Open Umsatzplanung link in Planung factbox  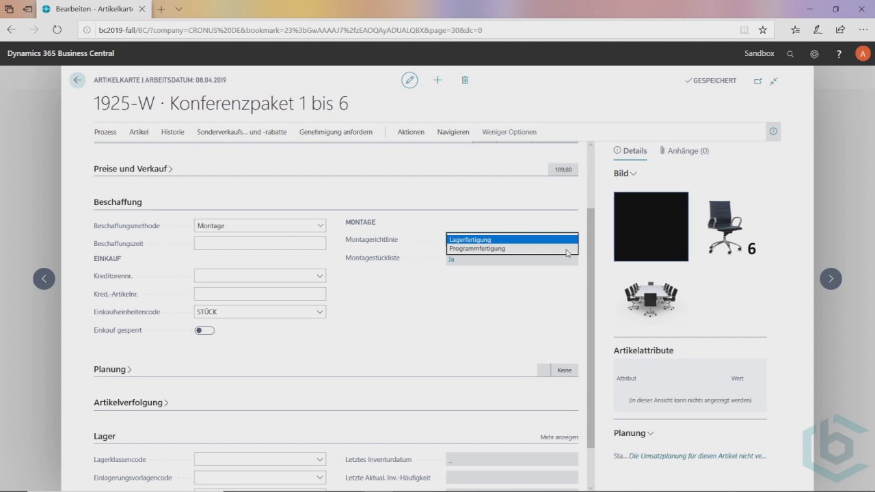click(x=697, y=456)
